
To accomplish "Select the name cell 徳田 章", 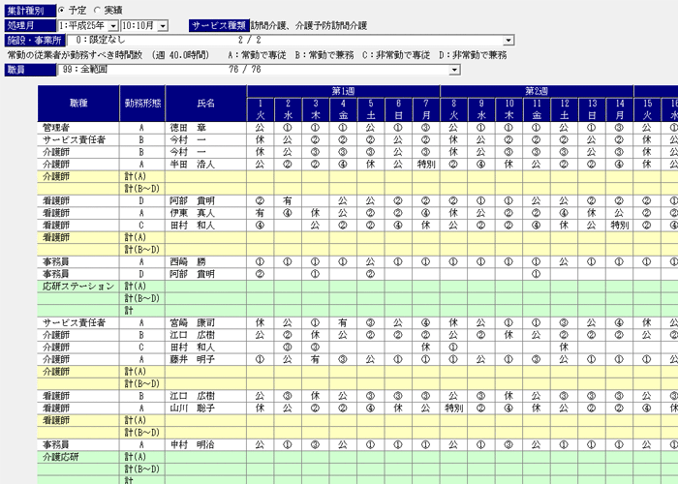I will click(x=205, y=128).
